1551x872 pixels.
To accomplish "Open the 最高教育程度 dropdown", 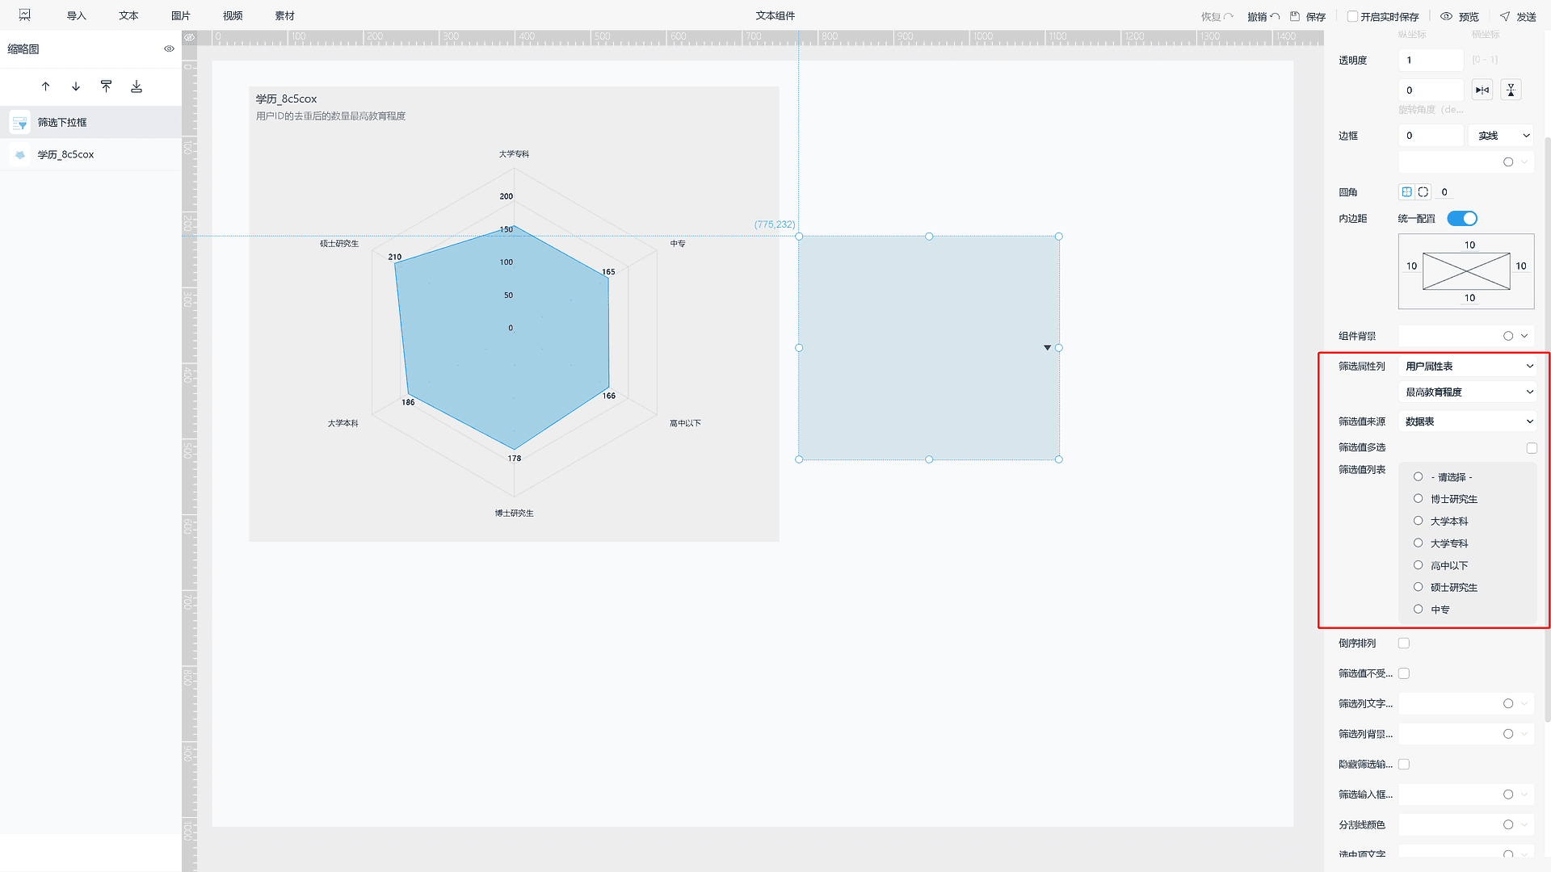I will pyautogui.click(x=1468, y=392).
